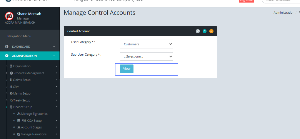Open the Treaty Setup menu item
Viewport: 300px width, 139px height.
coord(22,100)
